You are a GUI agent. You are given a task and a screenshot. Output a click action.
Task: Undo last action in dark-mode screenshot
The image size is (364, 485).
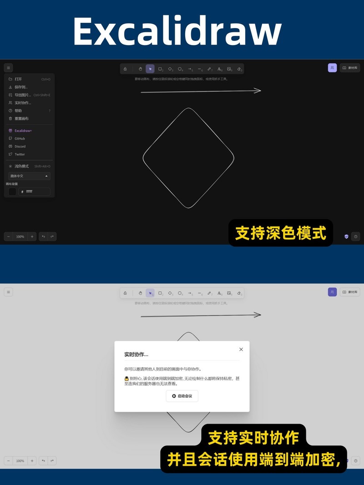click(43, 237)
